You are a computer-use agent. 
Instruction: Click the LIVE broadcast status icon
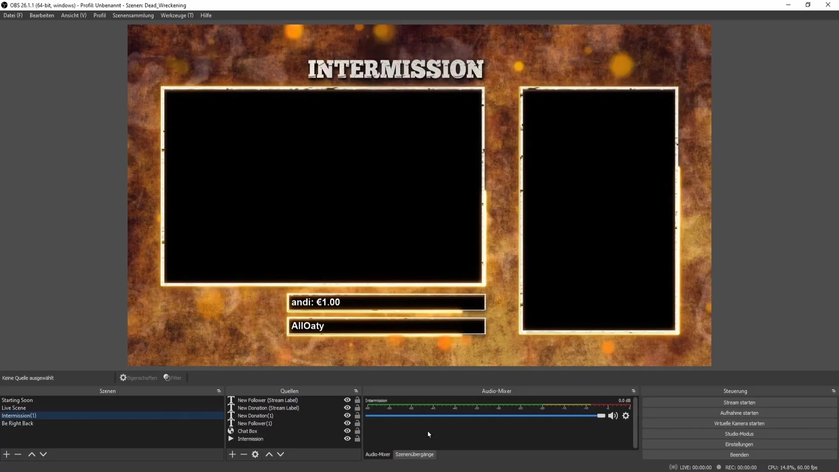673,467
